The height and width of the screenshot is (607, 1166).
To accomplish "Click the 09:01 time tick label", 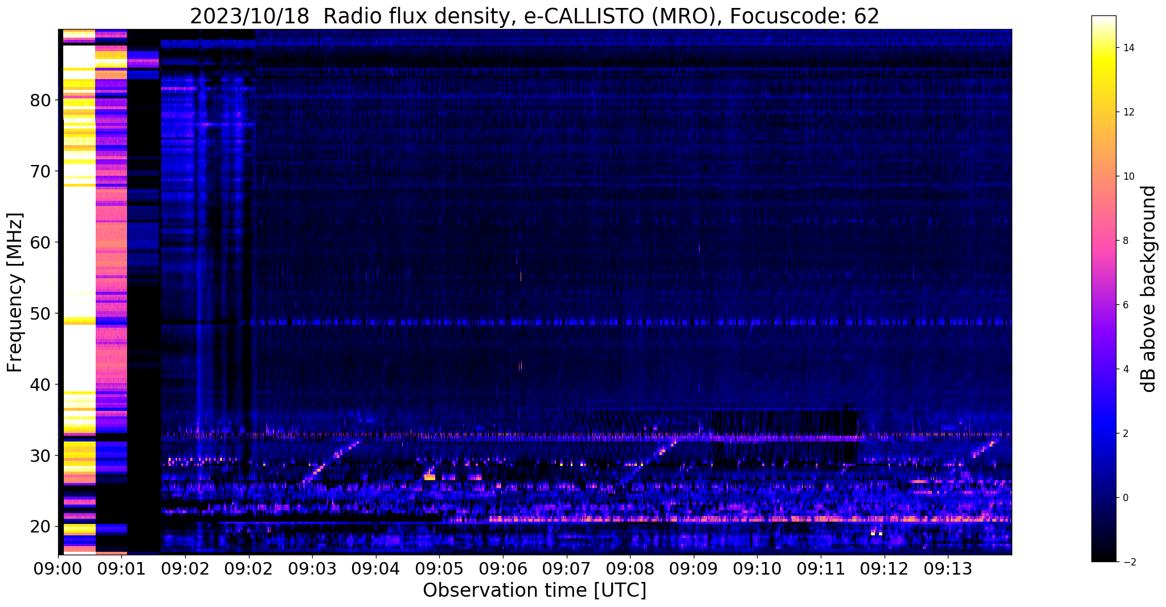I will point(121,568).
